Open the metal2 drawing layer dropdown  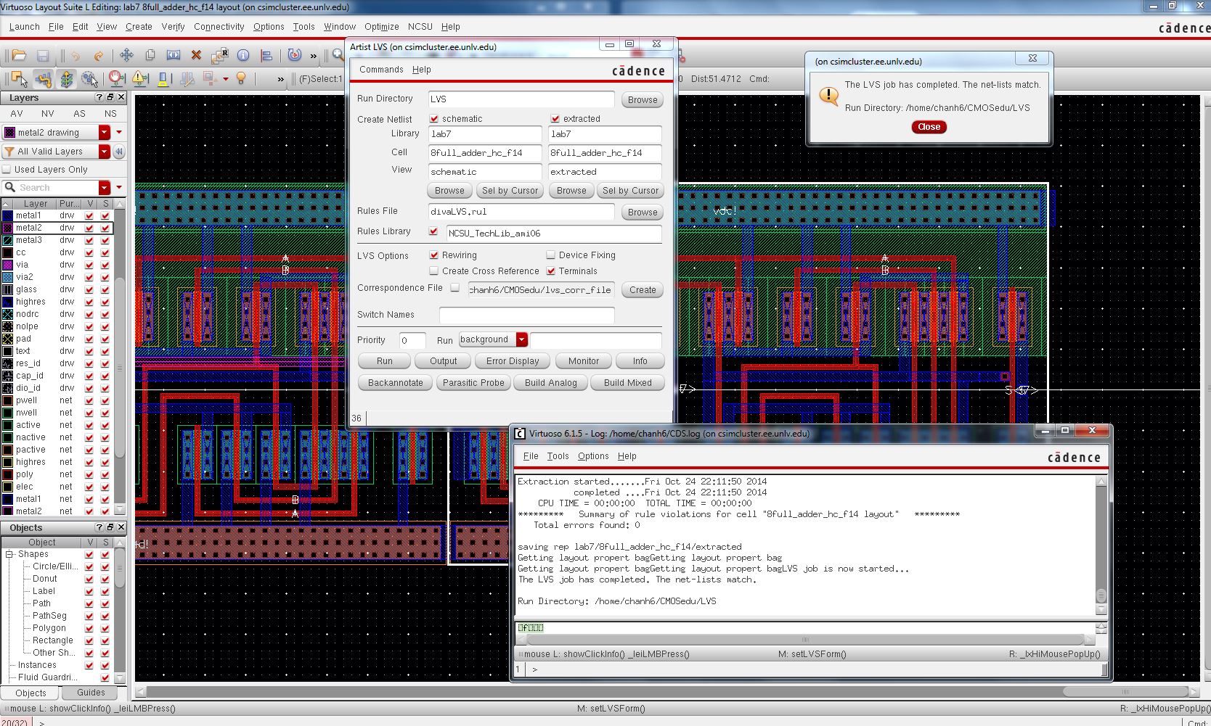pyautogui.click(x=104, y=132)
